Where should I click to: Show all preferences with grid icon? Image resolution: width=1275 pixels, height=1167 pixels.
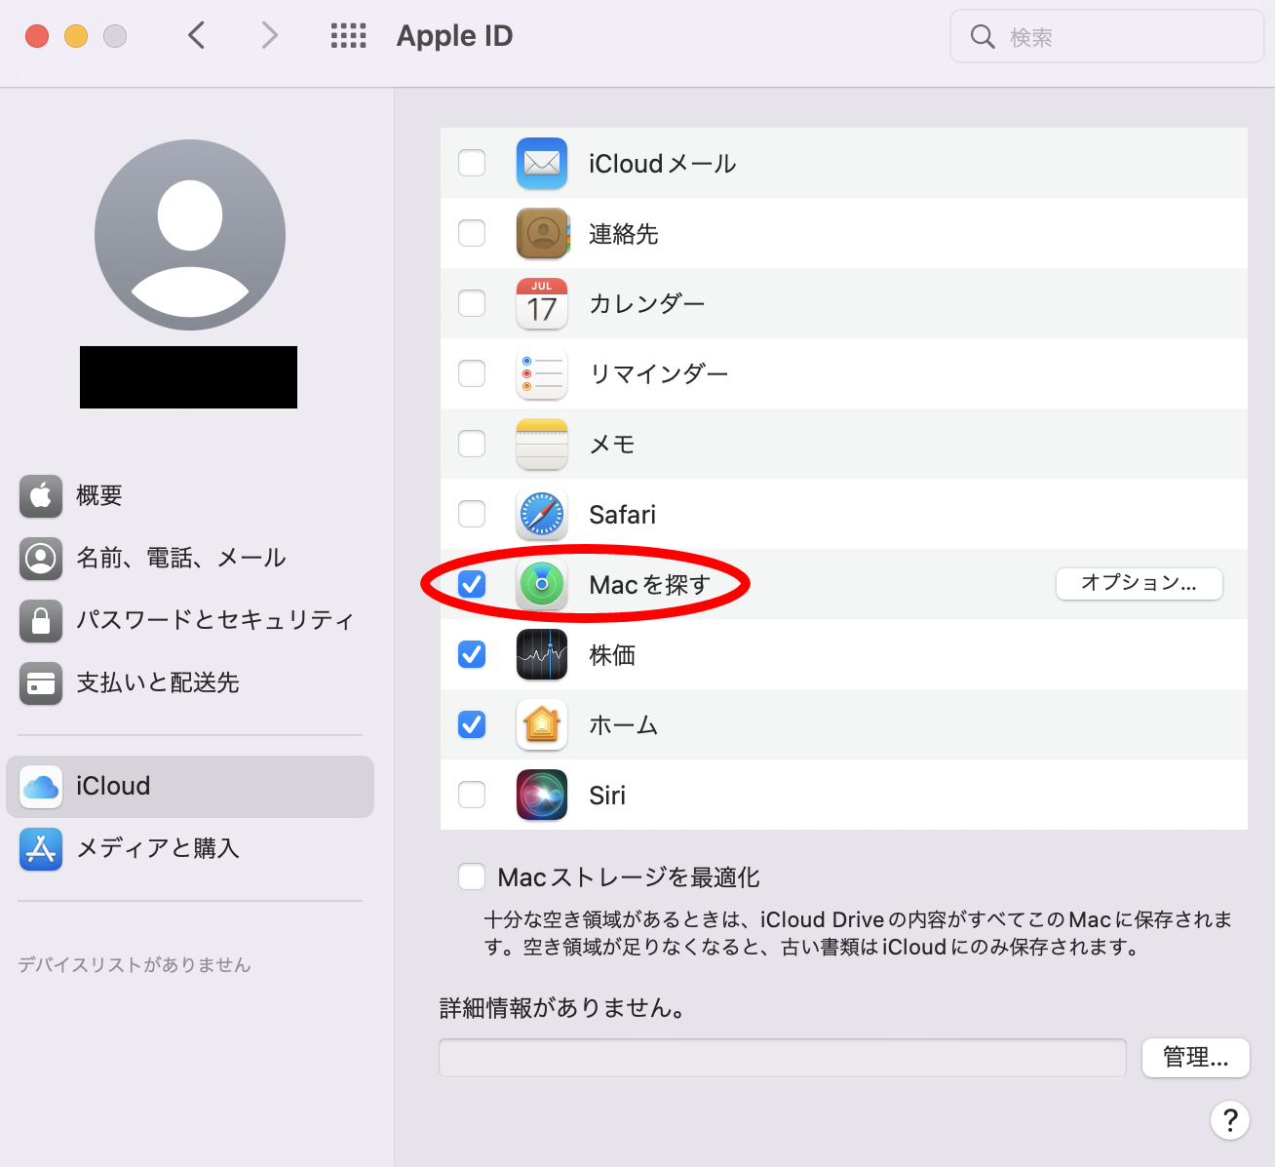coord(349,37)
